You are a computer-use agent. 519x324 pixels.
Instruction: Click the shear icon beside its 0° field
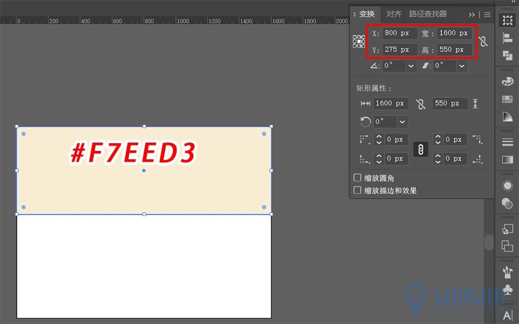(426, 66)
